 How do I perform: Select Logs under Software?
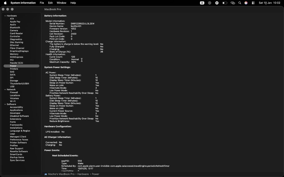(12, 134)
